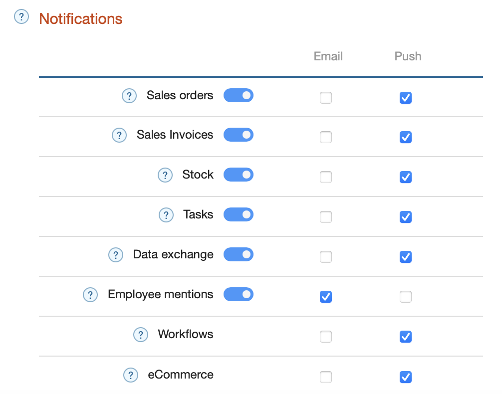Untick Push checkbox for eCommerce
This screenshot has height=394, width=502.
pos(406,377)
